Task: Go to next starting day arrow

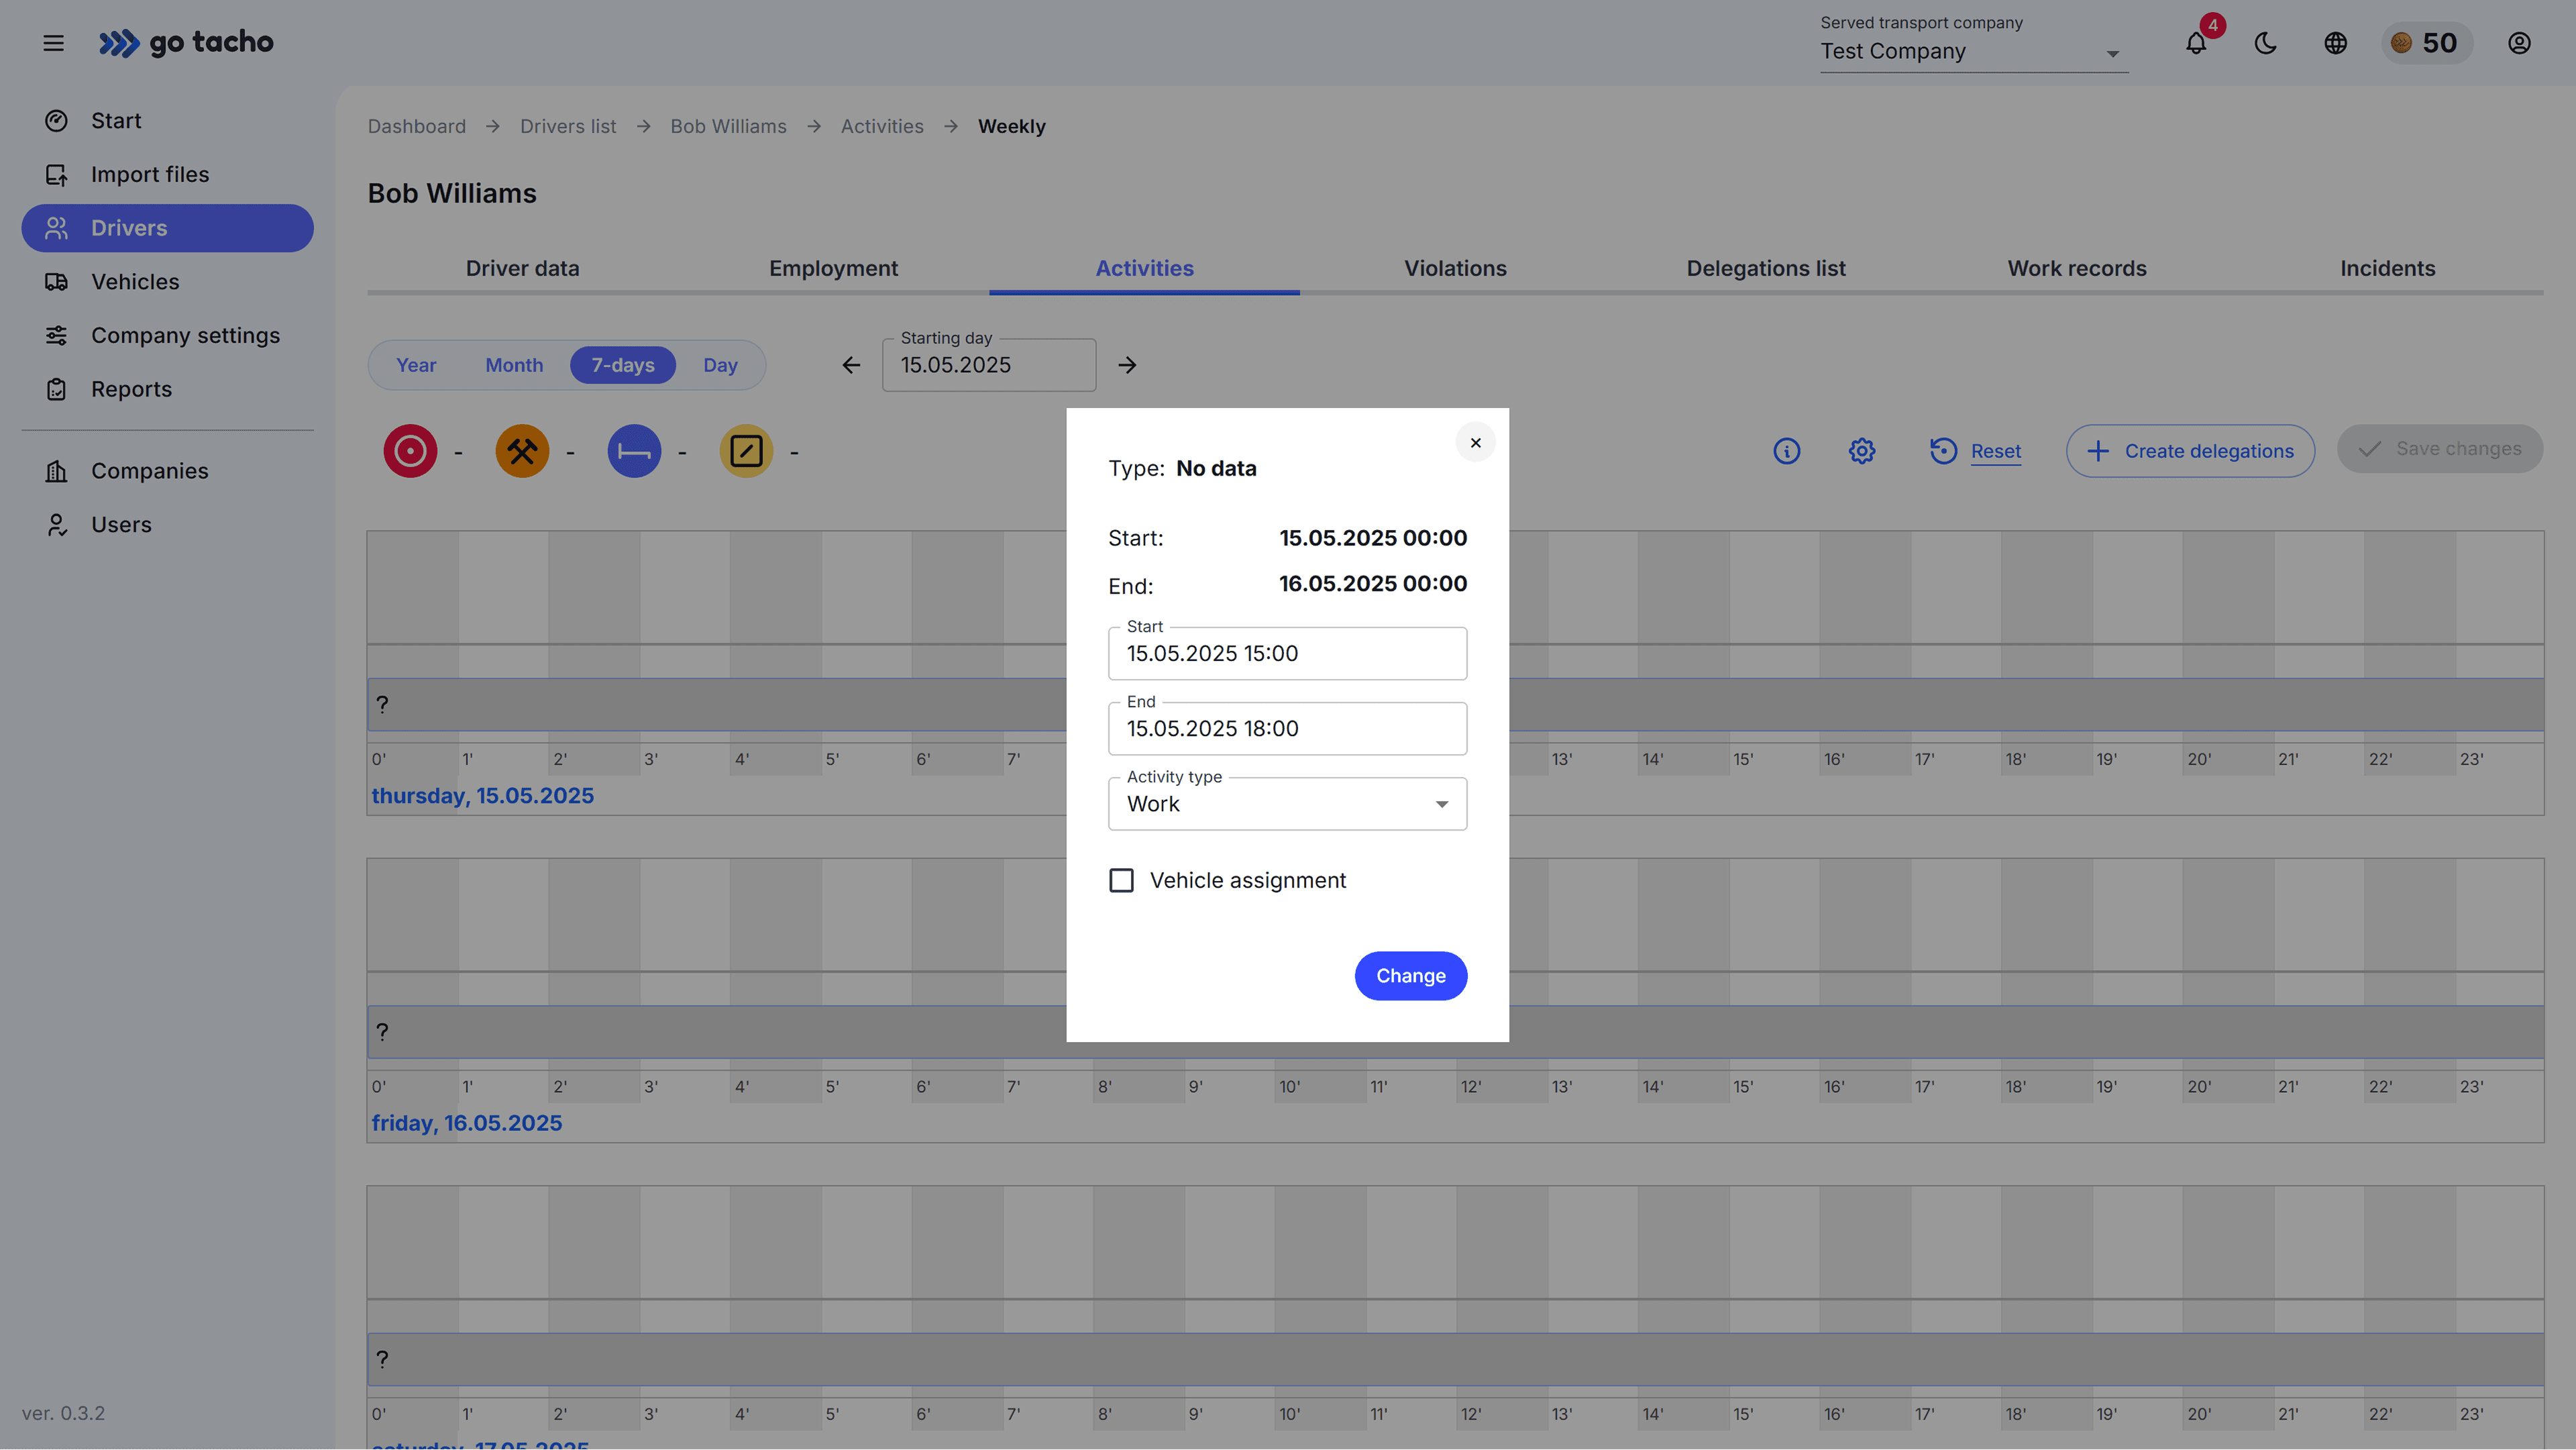Action: click(1127, 365)
